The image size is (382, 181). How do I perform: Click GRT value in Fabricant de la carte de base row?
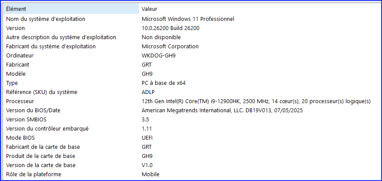point(146,147)
